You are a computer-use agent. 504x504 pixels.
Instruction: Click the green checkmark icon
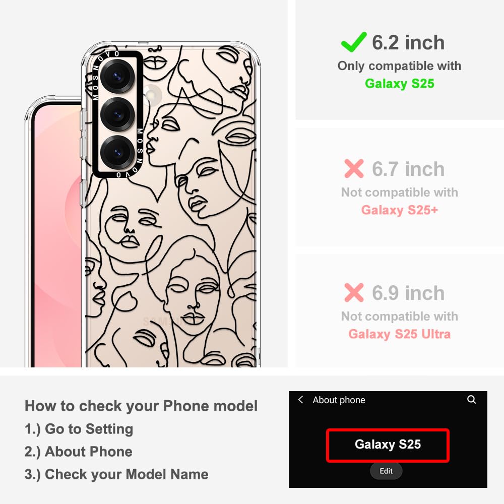coord(354,42)
